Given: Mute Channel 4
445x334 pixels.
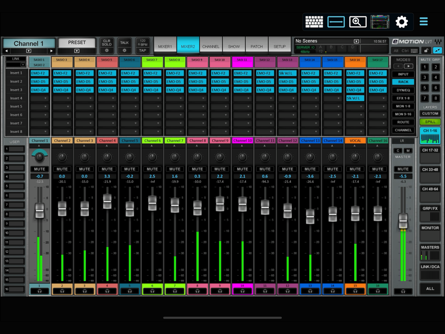Looking at the screenshot, I should tap(107, 169).
